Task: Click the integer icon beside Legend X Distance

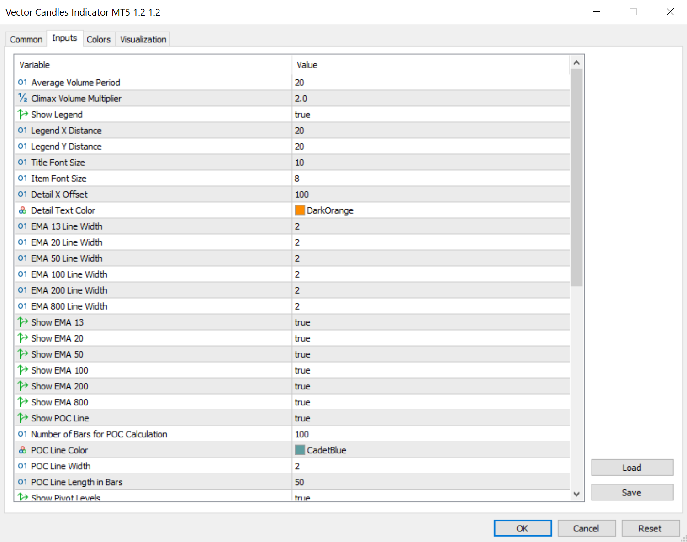Action: coord(22,131)
